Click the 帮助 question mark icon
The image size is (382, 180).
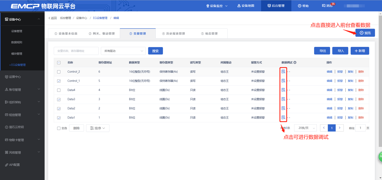(x=300, y=6)
